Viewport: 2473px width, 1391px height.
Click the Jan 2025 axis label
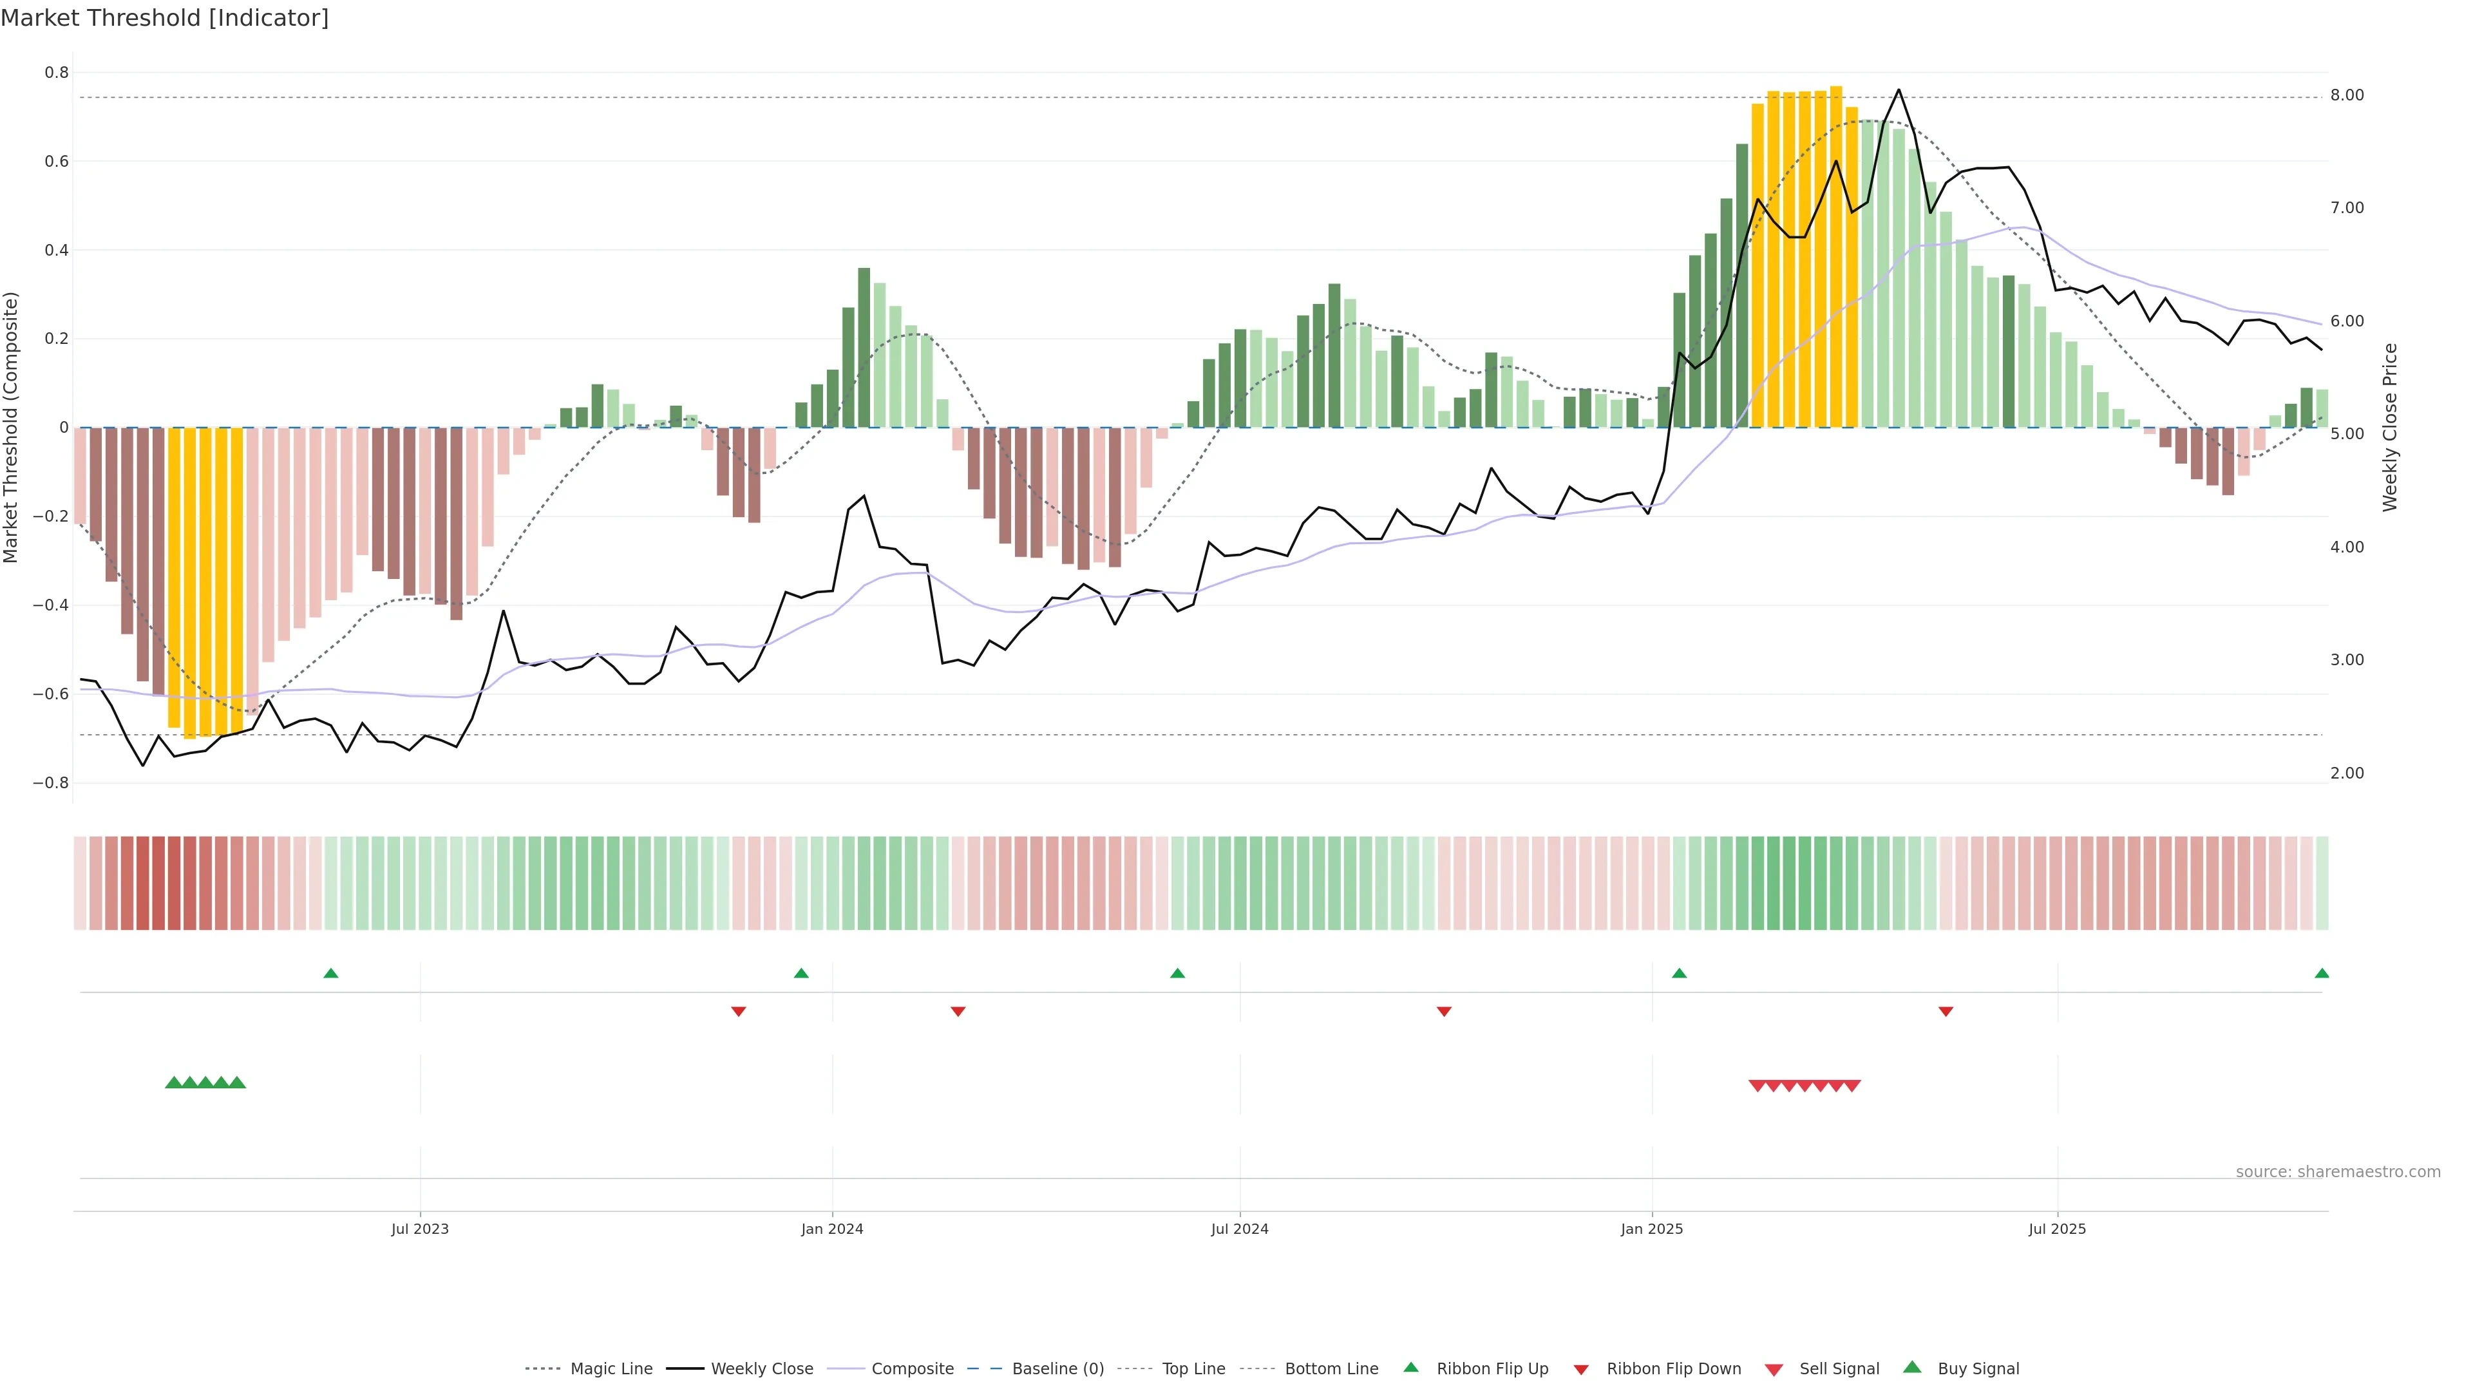1651,1229
